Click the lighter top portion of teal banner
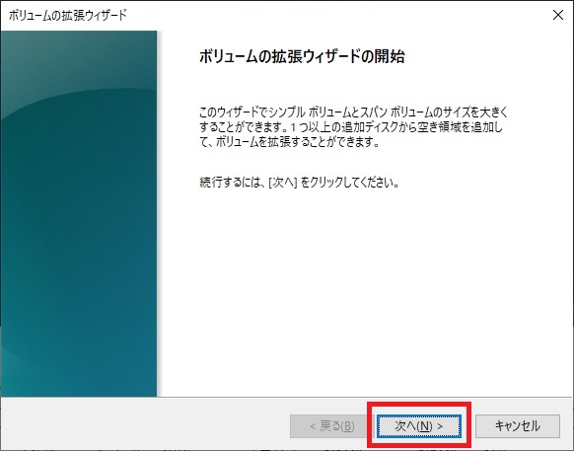Image resolution: width=574 pixels, height=451 pixels. [x=79, y=58]
